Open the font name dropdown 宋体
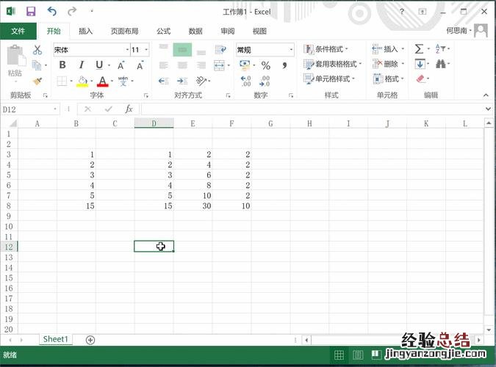Viewport: 496px width, 367px height. click(x=127, y=50)
